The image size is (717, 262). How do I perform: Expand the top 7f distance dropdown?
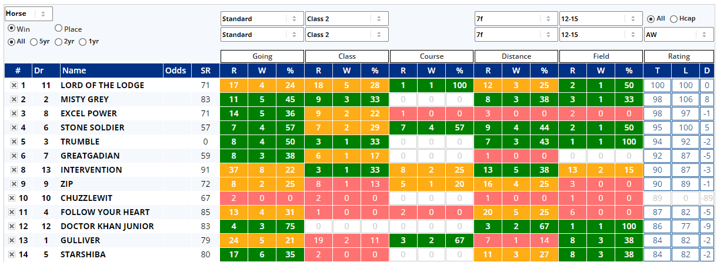(515, 19)
